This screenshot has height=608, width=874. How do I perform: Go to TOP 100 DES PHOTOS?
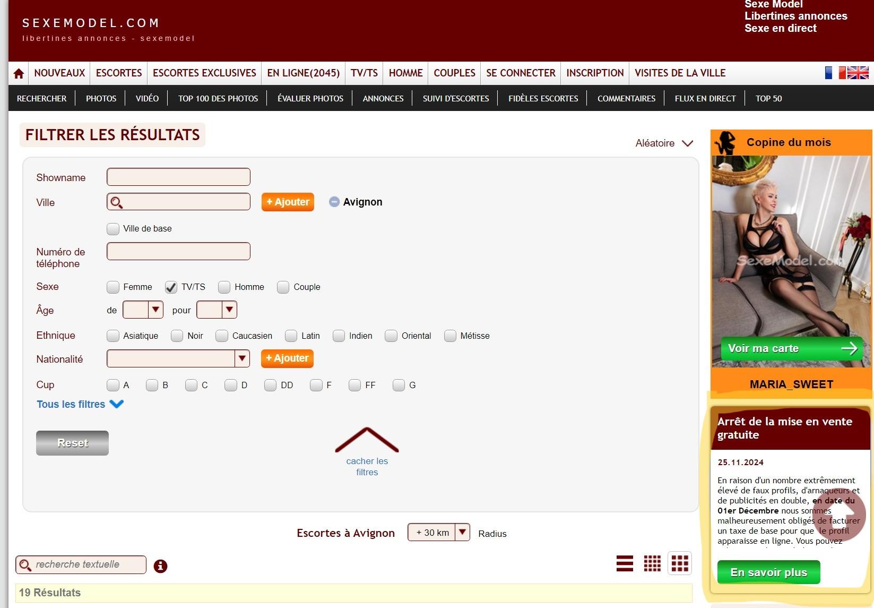[218, 99]
